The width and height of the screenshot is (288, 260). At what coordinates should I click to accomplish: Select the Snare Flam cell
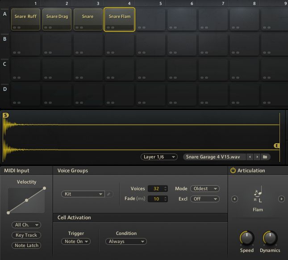point(119,20)
